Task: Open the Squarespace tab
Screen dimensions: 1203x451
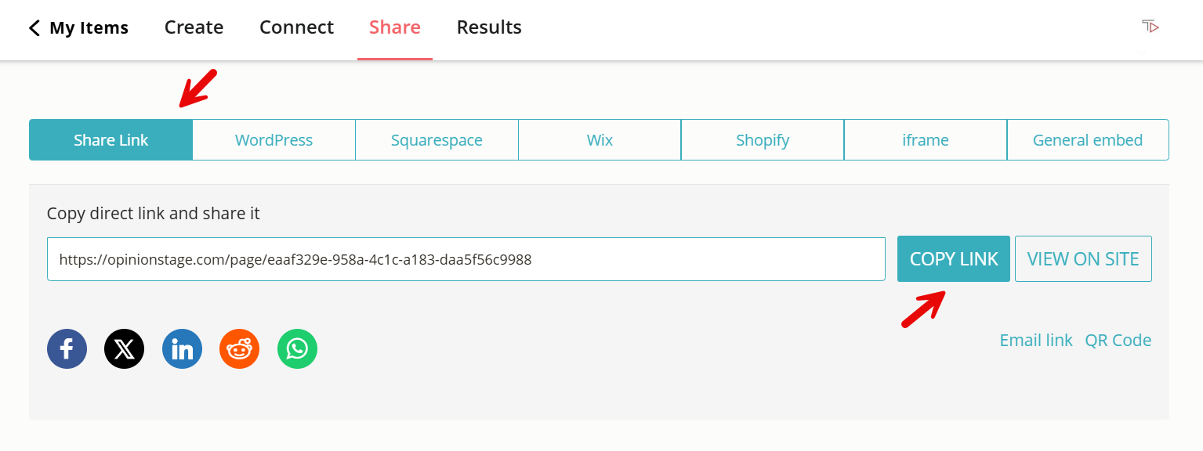Action: (437, 139)
